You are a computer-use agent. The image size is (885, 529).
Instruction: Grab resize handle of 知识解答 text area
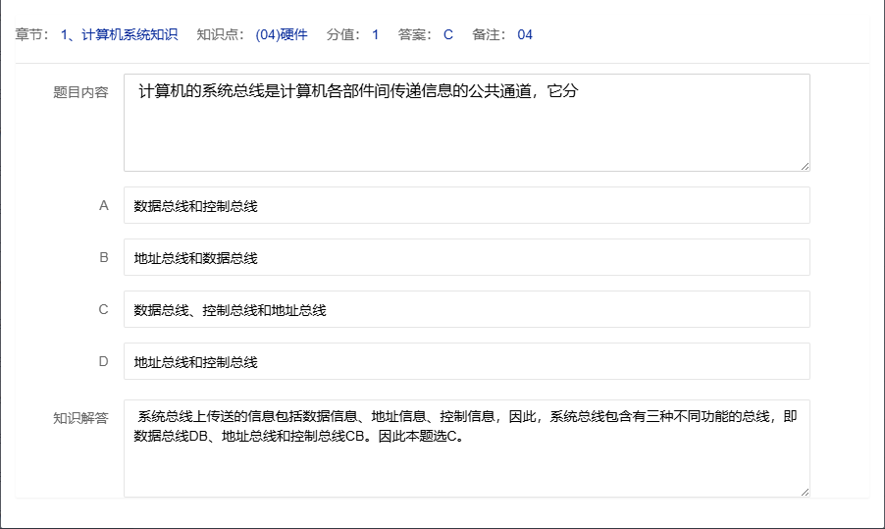805,492
